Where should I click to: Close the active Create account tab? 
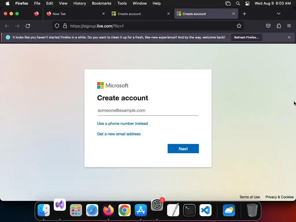pos(234,14)
